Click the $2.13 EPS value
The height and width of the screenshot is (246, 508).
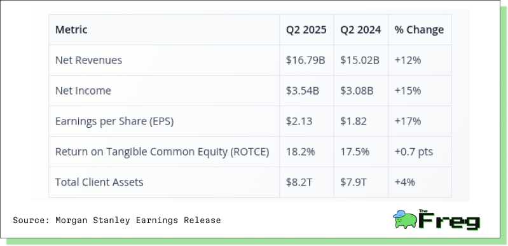(299, 121)
